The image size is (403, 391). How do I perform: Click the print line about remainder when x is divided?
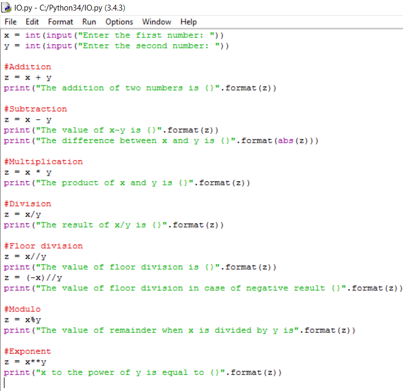180,330
